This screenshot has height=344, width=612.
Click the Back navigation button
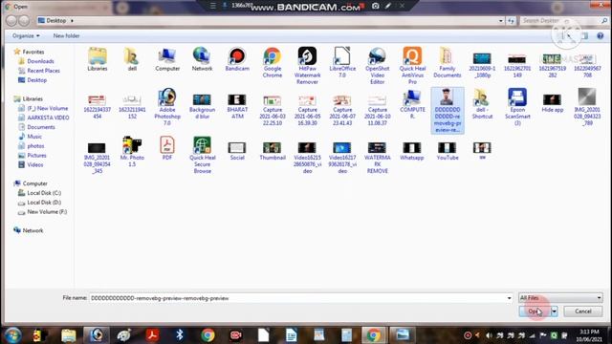pos(11,20)
